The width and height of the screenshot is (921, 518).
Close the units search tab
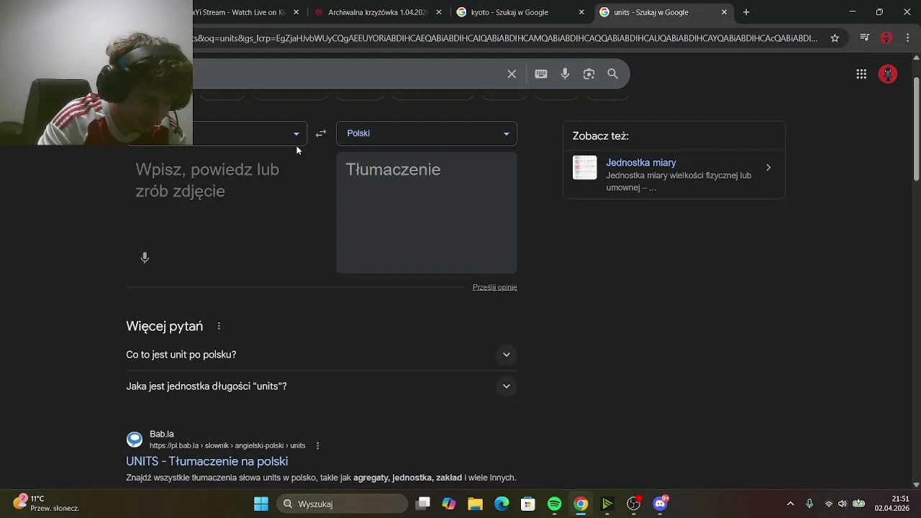click(724, 12)
